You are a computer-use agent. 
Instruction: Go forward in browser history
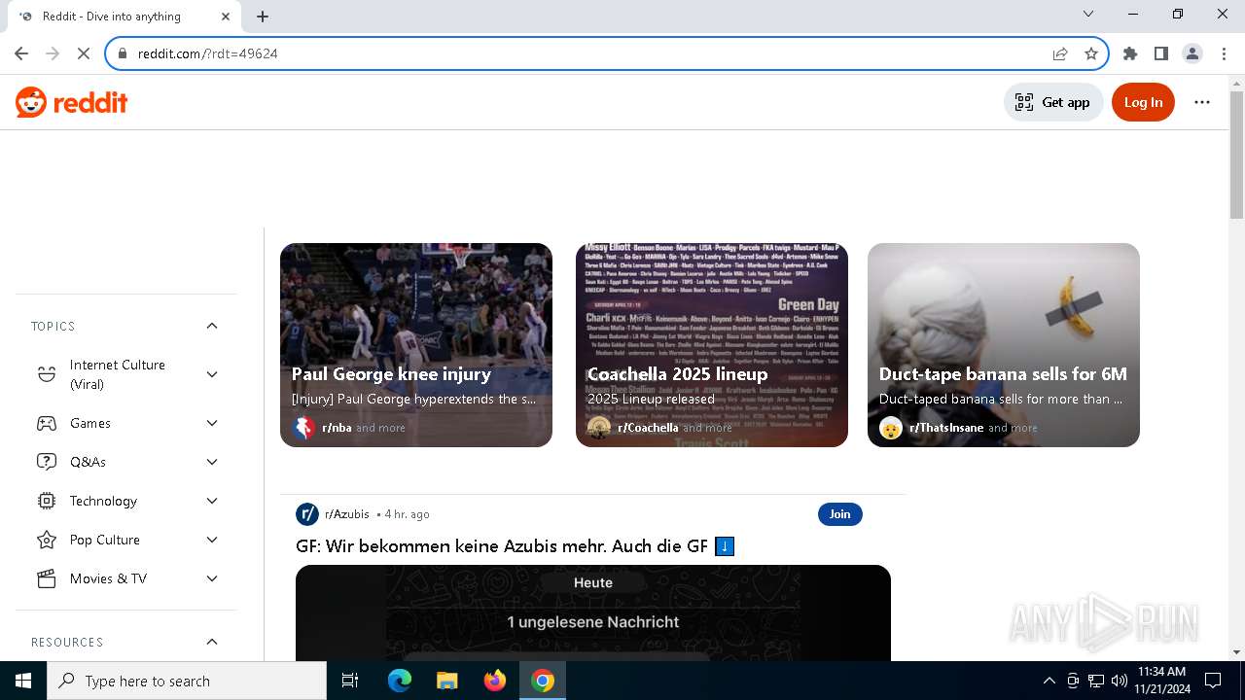(53, 53)
